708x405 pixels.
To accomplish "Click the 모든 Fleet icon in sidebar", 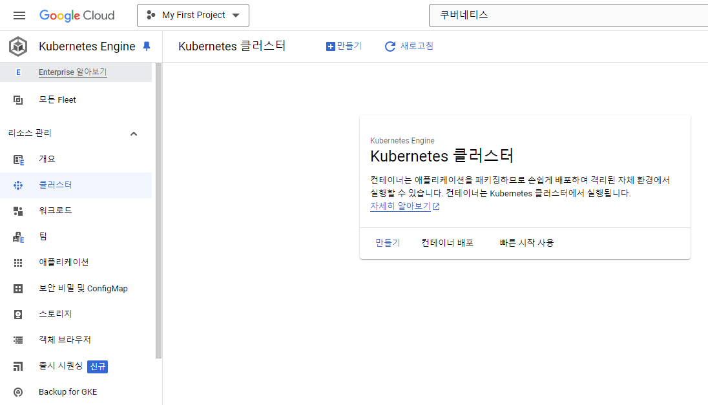I will [x=18, y=99].
